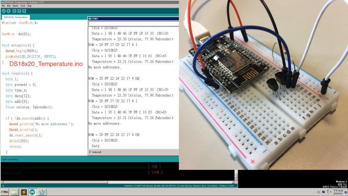
Task: Click the line number 13 in status bar
Action: (x=3, y=186)
